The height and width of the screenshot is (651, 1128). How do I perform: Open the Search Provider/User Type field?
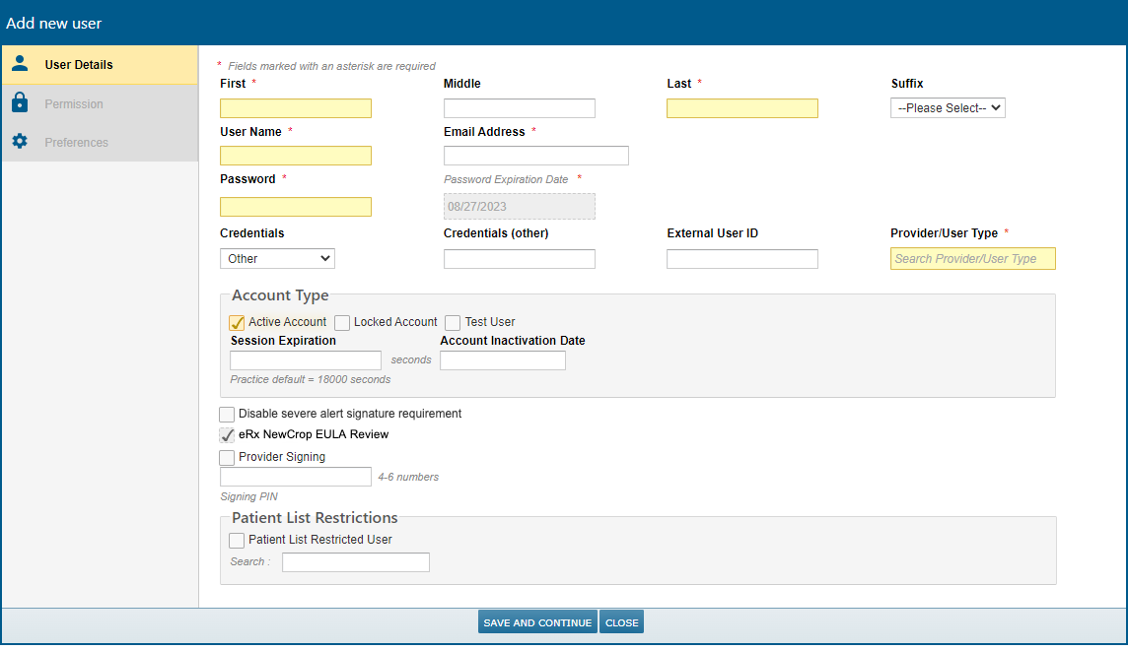(972, 258)
